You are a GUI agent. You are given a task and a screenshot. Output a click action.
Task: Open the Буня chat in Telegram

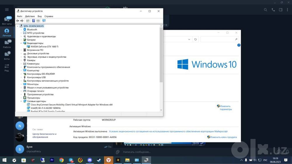[63, 149]
